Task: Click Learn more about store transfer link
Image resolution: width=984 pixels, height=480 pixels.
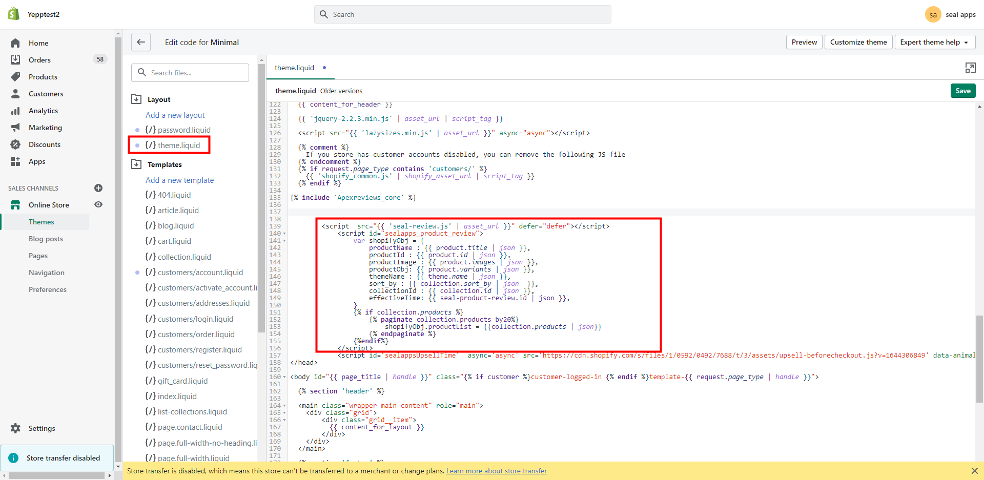Action: point(497,471)
